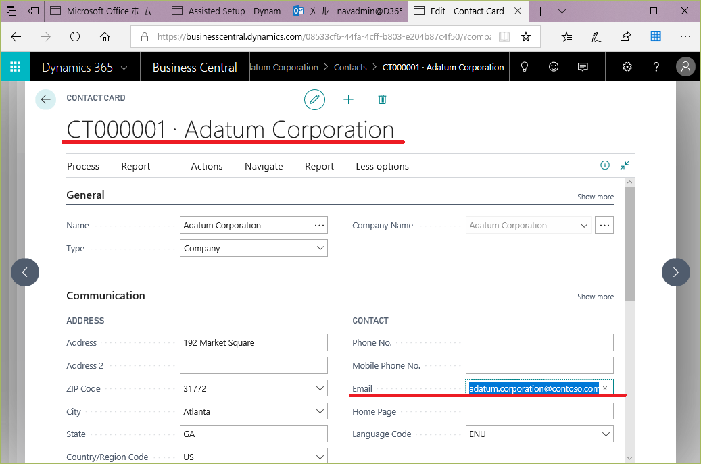This screenshot has height=464, width=701.
Task: Click the back arrow on Contact Card
Action: tap(45, 99)
